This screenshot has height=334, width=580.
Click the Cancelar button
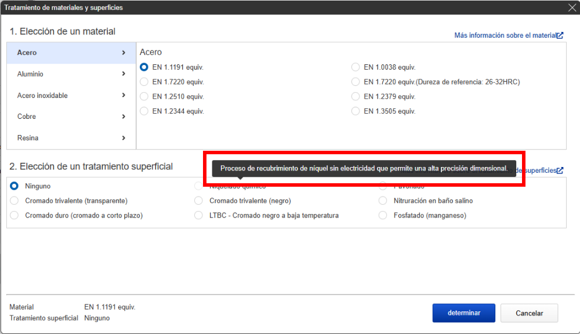tap(529, 313)
